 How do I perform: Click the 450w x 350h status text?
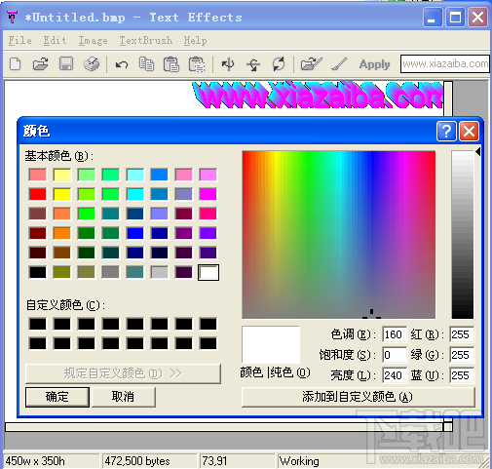click(35, 461)
